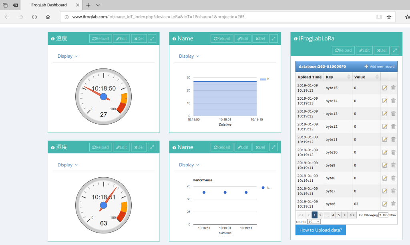Open the Display dropdown in 溫度 panel
The width and height of the screenshot is (410, 245).
(67, 56)
